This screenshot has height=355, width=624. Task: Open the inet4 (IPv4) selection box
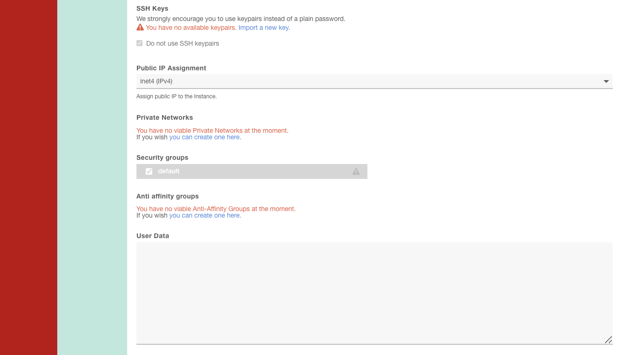pyautogui.click(x=373, y=82)
